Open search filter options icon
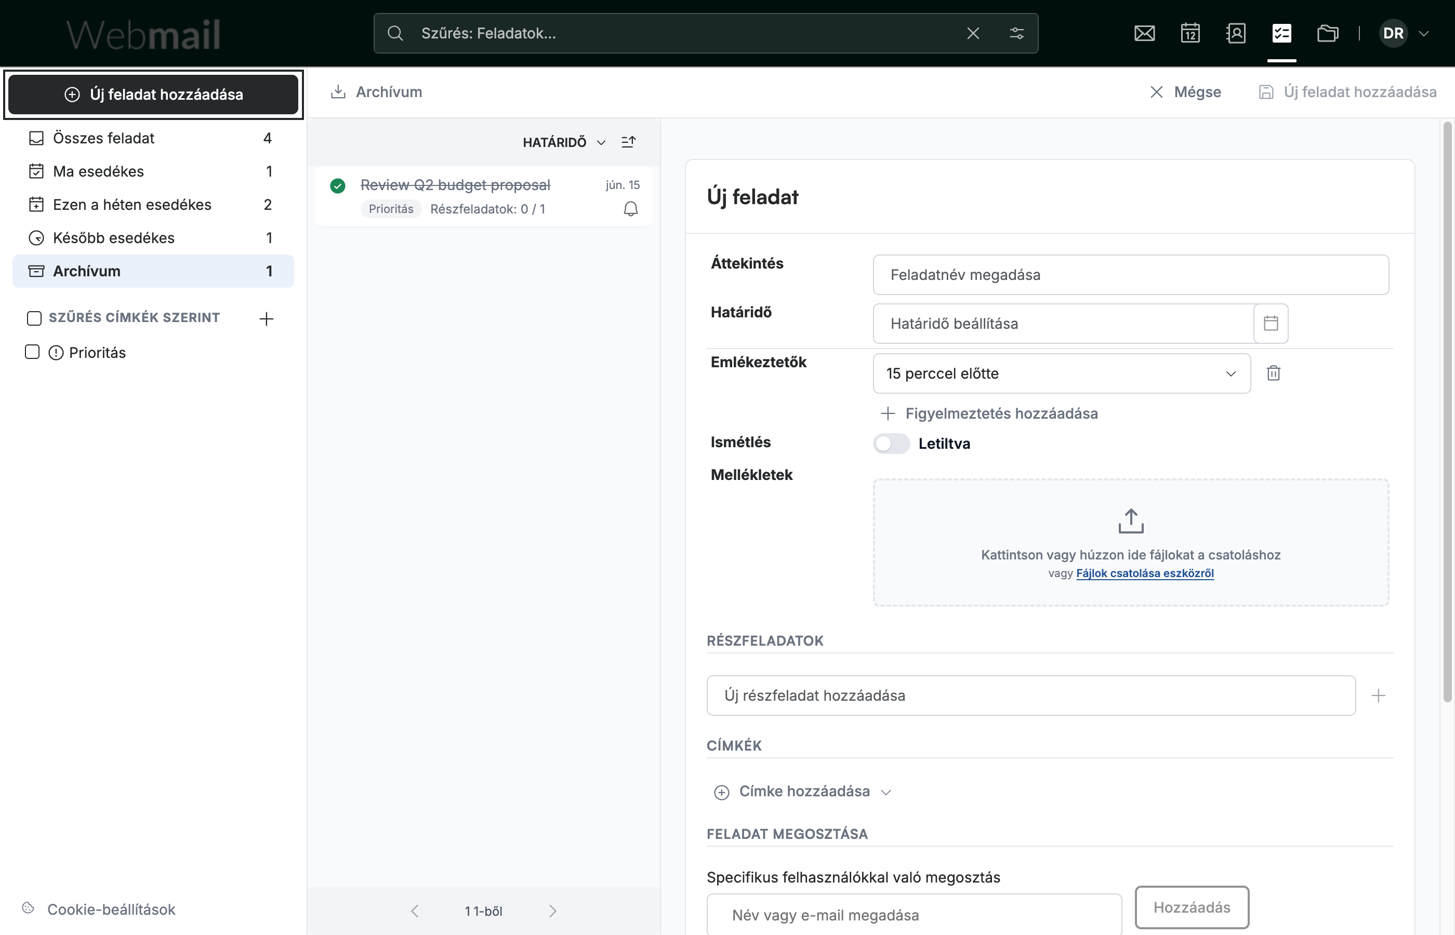Screen dimensions: 1455x935 [1016, 33]
